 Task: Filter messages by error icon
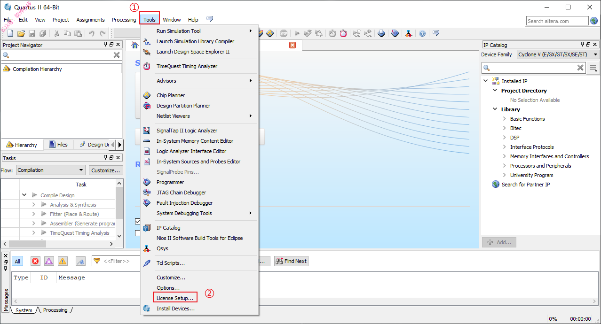pos(35,261)
